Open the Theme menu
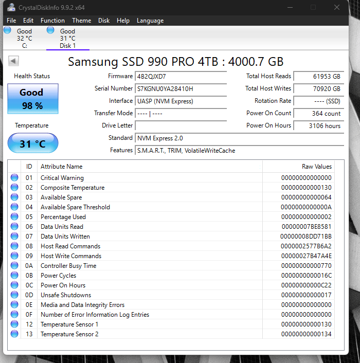Screen dimensions: 360x363 click(x=81, y=21)
